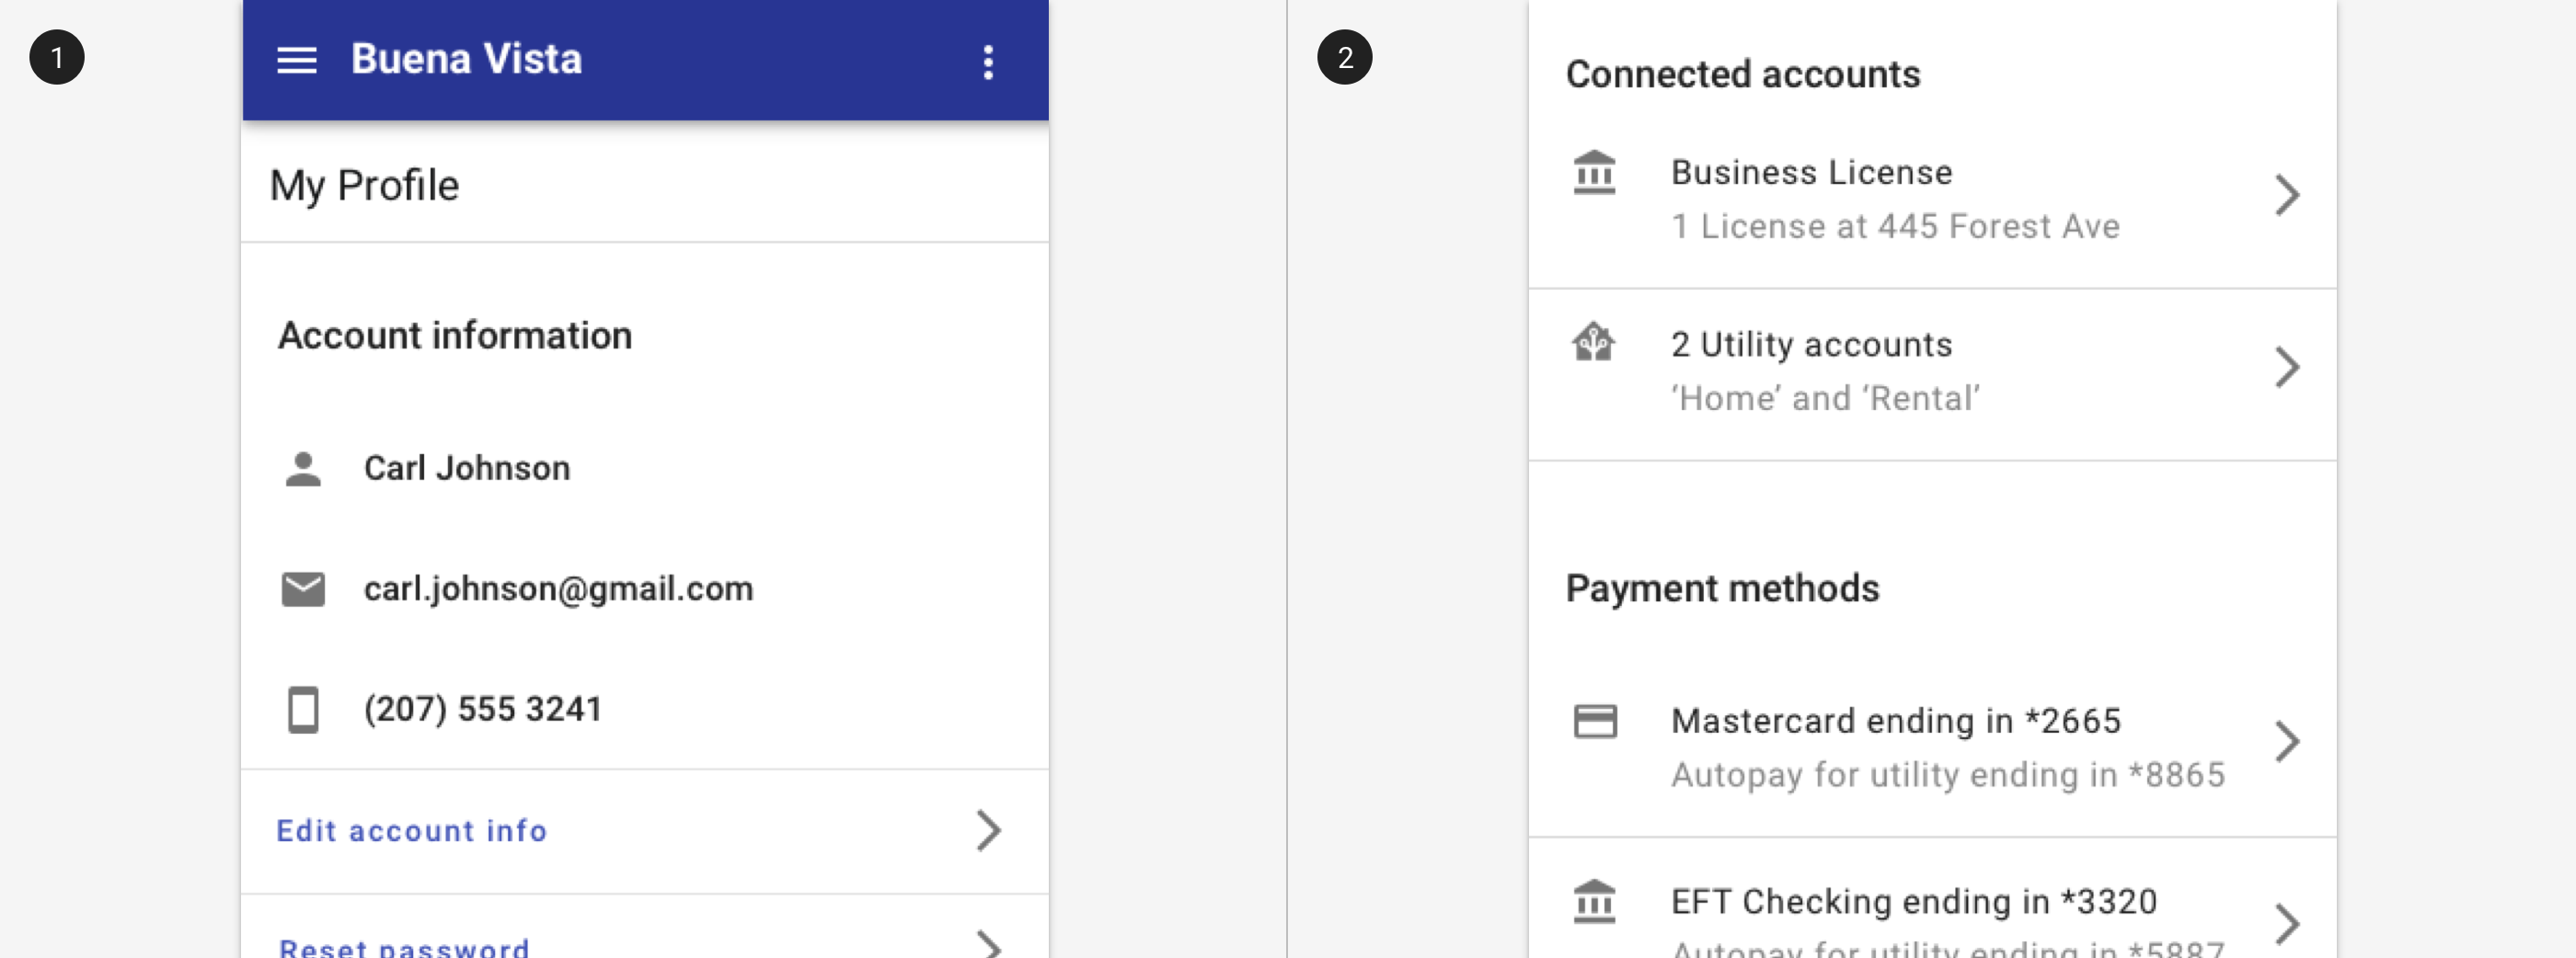Click the envelope email icon
The image size is (2576, 958).
tap(303, 589)
